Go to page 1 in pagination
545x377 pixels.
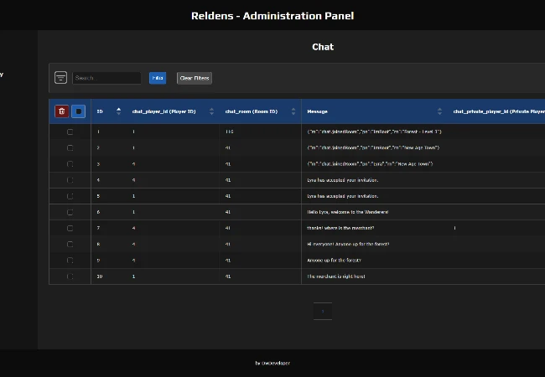pos(323,312)
